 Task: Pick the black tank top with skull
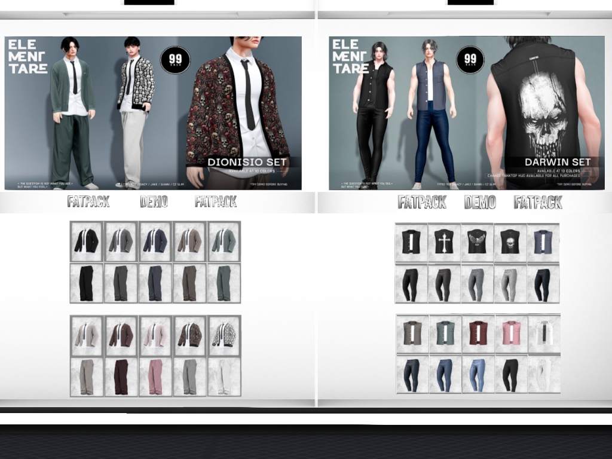click(510, 241)
